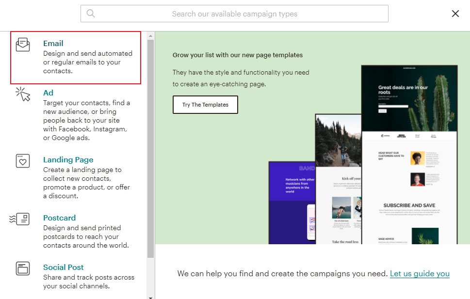Focus the campaign types search field
This screenshot has width=470, height=299.
coord(234,14)
